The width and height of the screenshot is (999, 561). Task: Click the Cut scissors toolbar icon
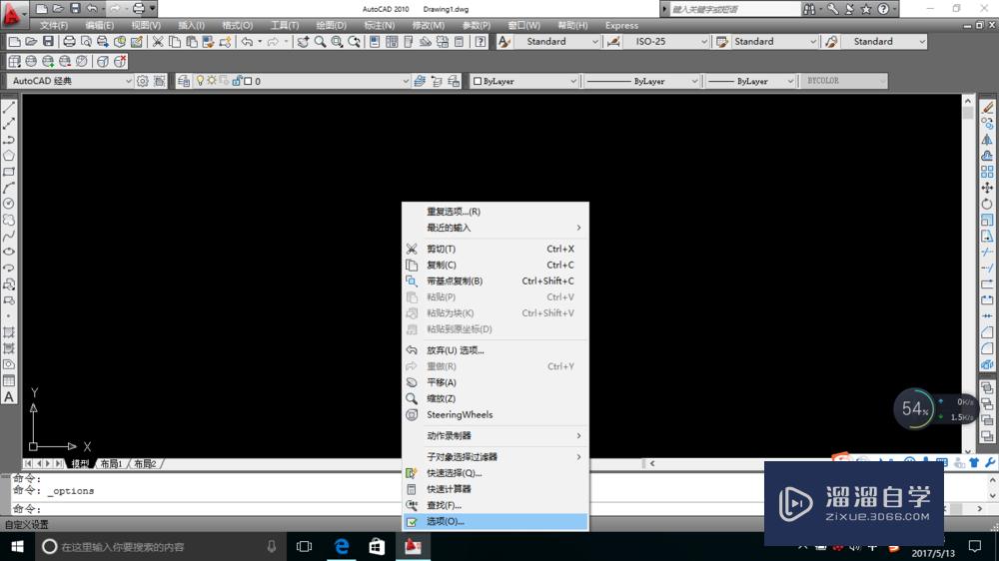tap(158, 41)
